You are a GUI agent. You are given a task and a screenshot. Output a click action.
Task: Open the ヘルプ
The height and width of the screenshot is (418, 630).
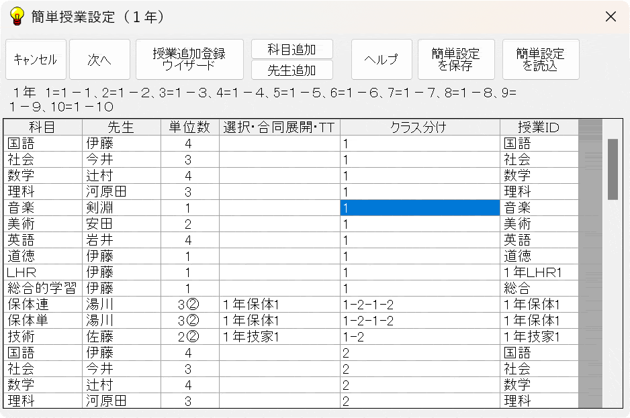[x=381, y=60]
